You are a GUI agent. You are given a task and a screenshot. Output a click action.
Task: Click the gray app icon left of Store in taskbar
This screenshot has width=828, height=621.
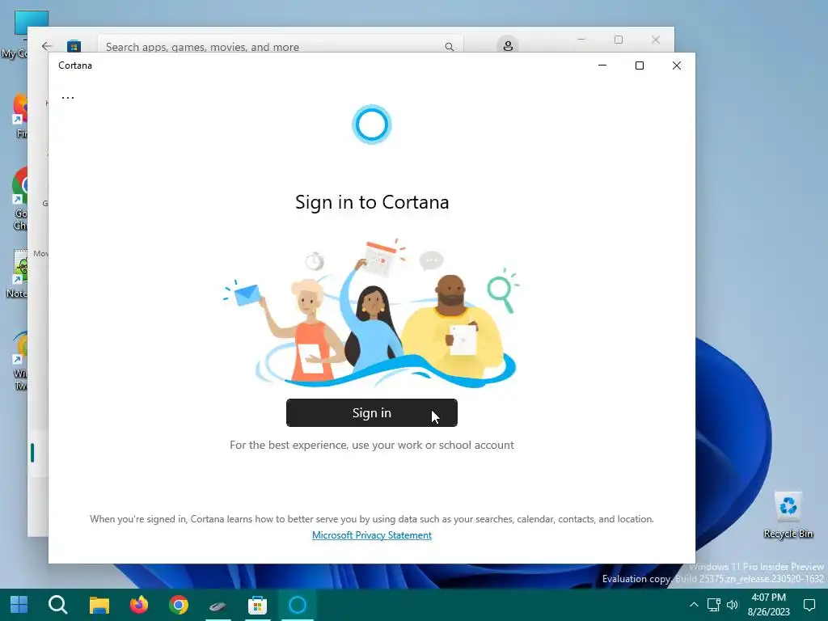click(x=218, y=606)
